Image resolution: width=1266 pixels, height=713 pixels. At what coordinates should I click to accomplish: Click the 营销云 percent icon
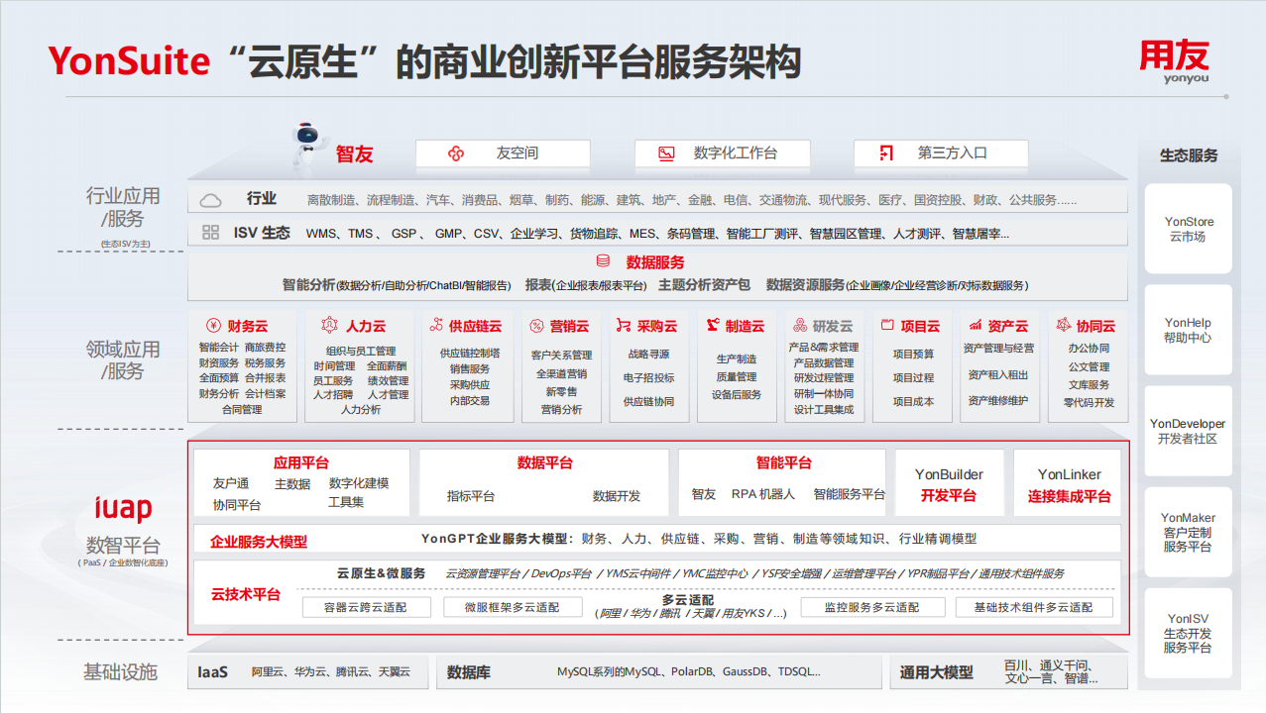click(536, 326)
